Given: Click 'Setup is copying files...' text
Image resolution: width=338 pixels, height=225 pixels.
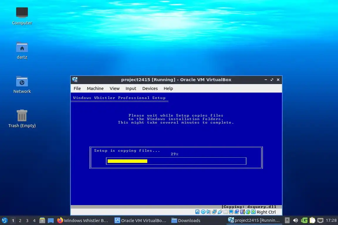Looking at the screenshot, I should [127, 151].
